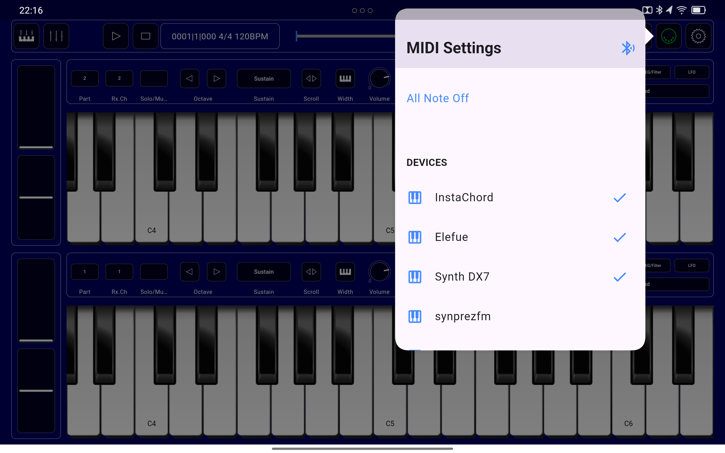Viewport: 725px width, 453px height.
Task: Click the song position slider in toolbar
Action: coord(346,36)
